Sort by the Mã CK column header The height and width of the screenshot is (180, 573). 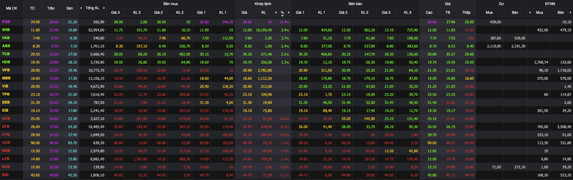click(12, 8)
